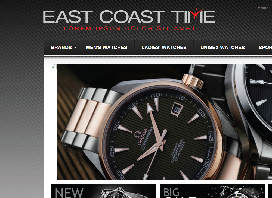Click the Home link at top
Image resolution: width=272 pixels, height=198 pixels.
tap(263, 8)
